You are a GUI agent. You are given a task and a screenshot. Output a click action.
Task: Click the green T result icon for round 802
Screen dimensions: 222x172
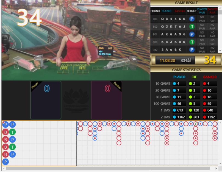(x=192, y=27)
